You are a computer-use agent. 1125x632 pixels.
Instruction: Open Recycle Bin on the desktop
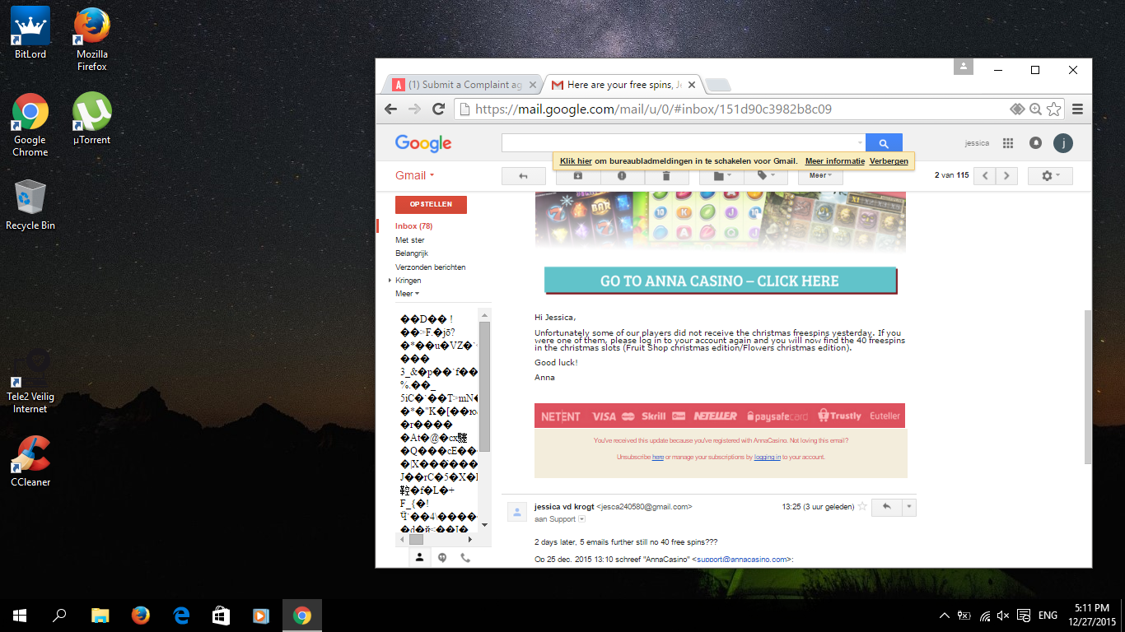tap(30, 204)
